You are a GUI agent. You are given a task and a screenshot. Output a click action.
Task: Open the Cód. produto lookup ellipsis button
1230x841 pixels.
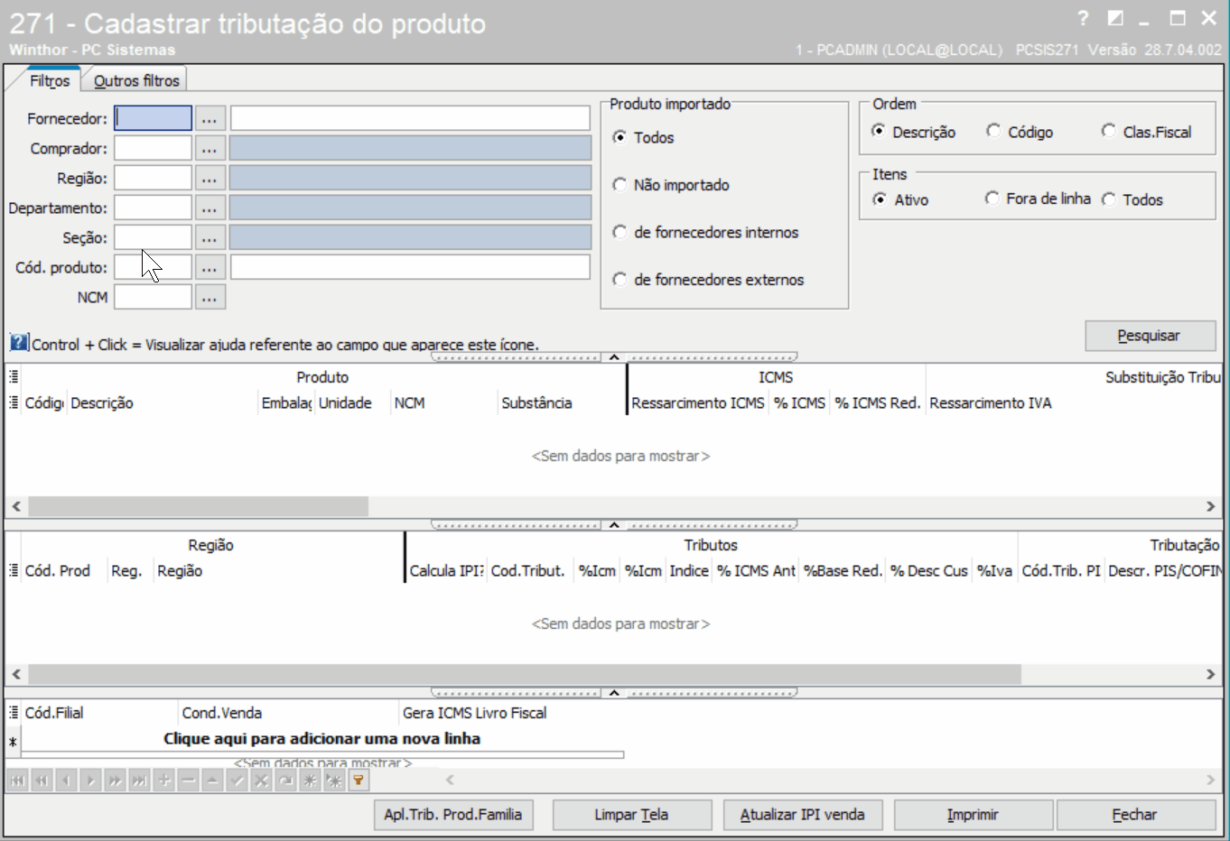(x=210, y=267)
